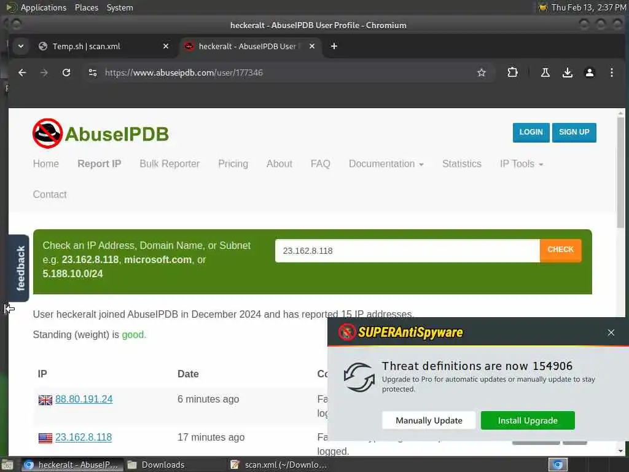This screenshot has width=629, height=472.
Task: Click the SUPERAntiSpyware logo icon
Action: 347,332
